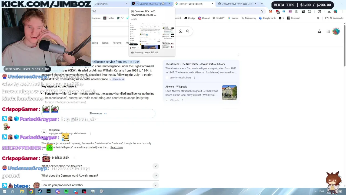This screenshot has height=195, width=346.
Task: Open Google Search Labs flask icon
Action: (320, 31)
